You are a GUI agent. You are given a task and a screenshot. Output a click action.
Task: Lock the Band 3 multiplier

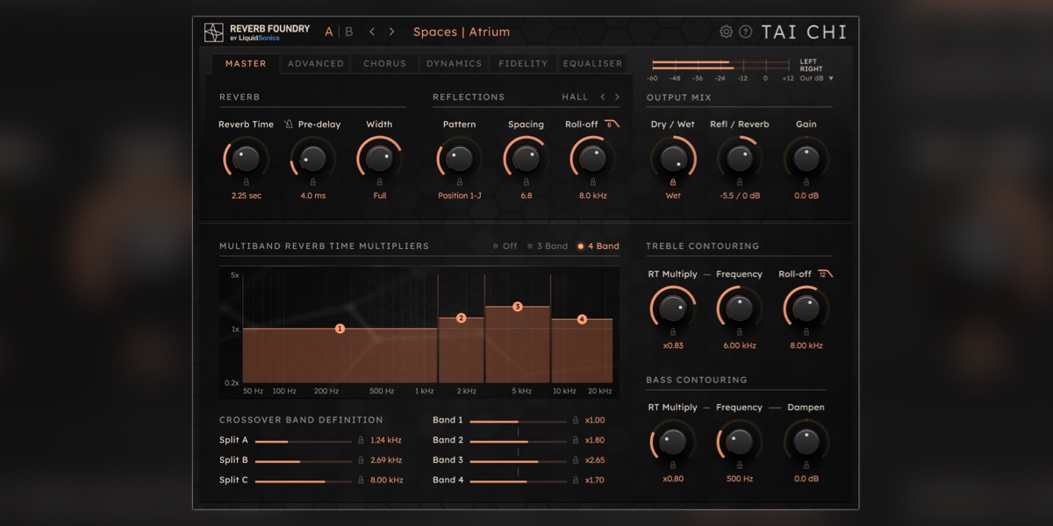point(576,460)
